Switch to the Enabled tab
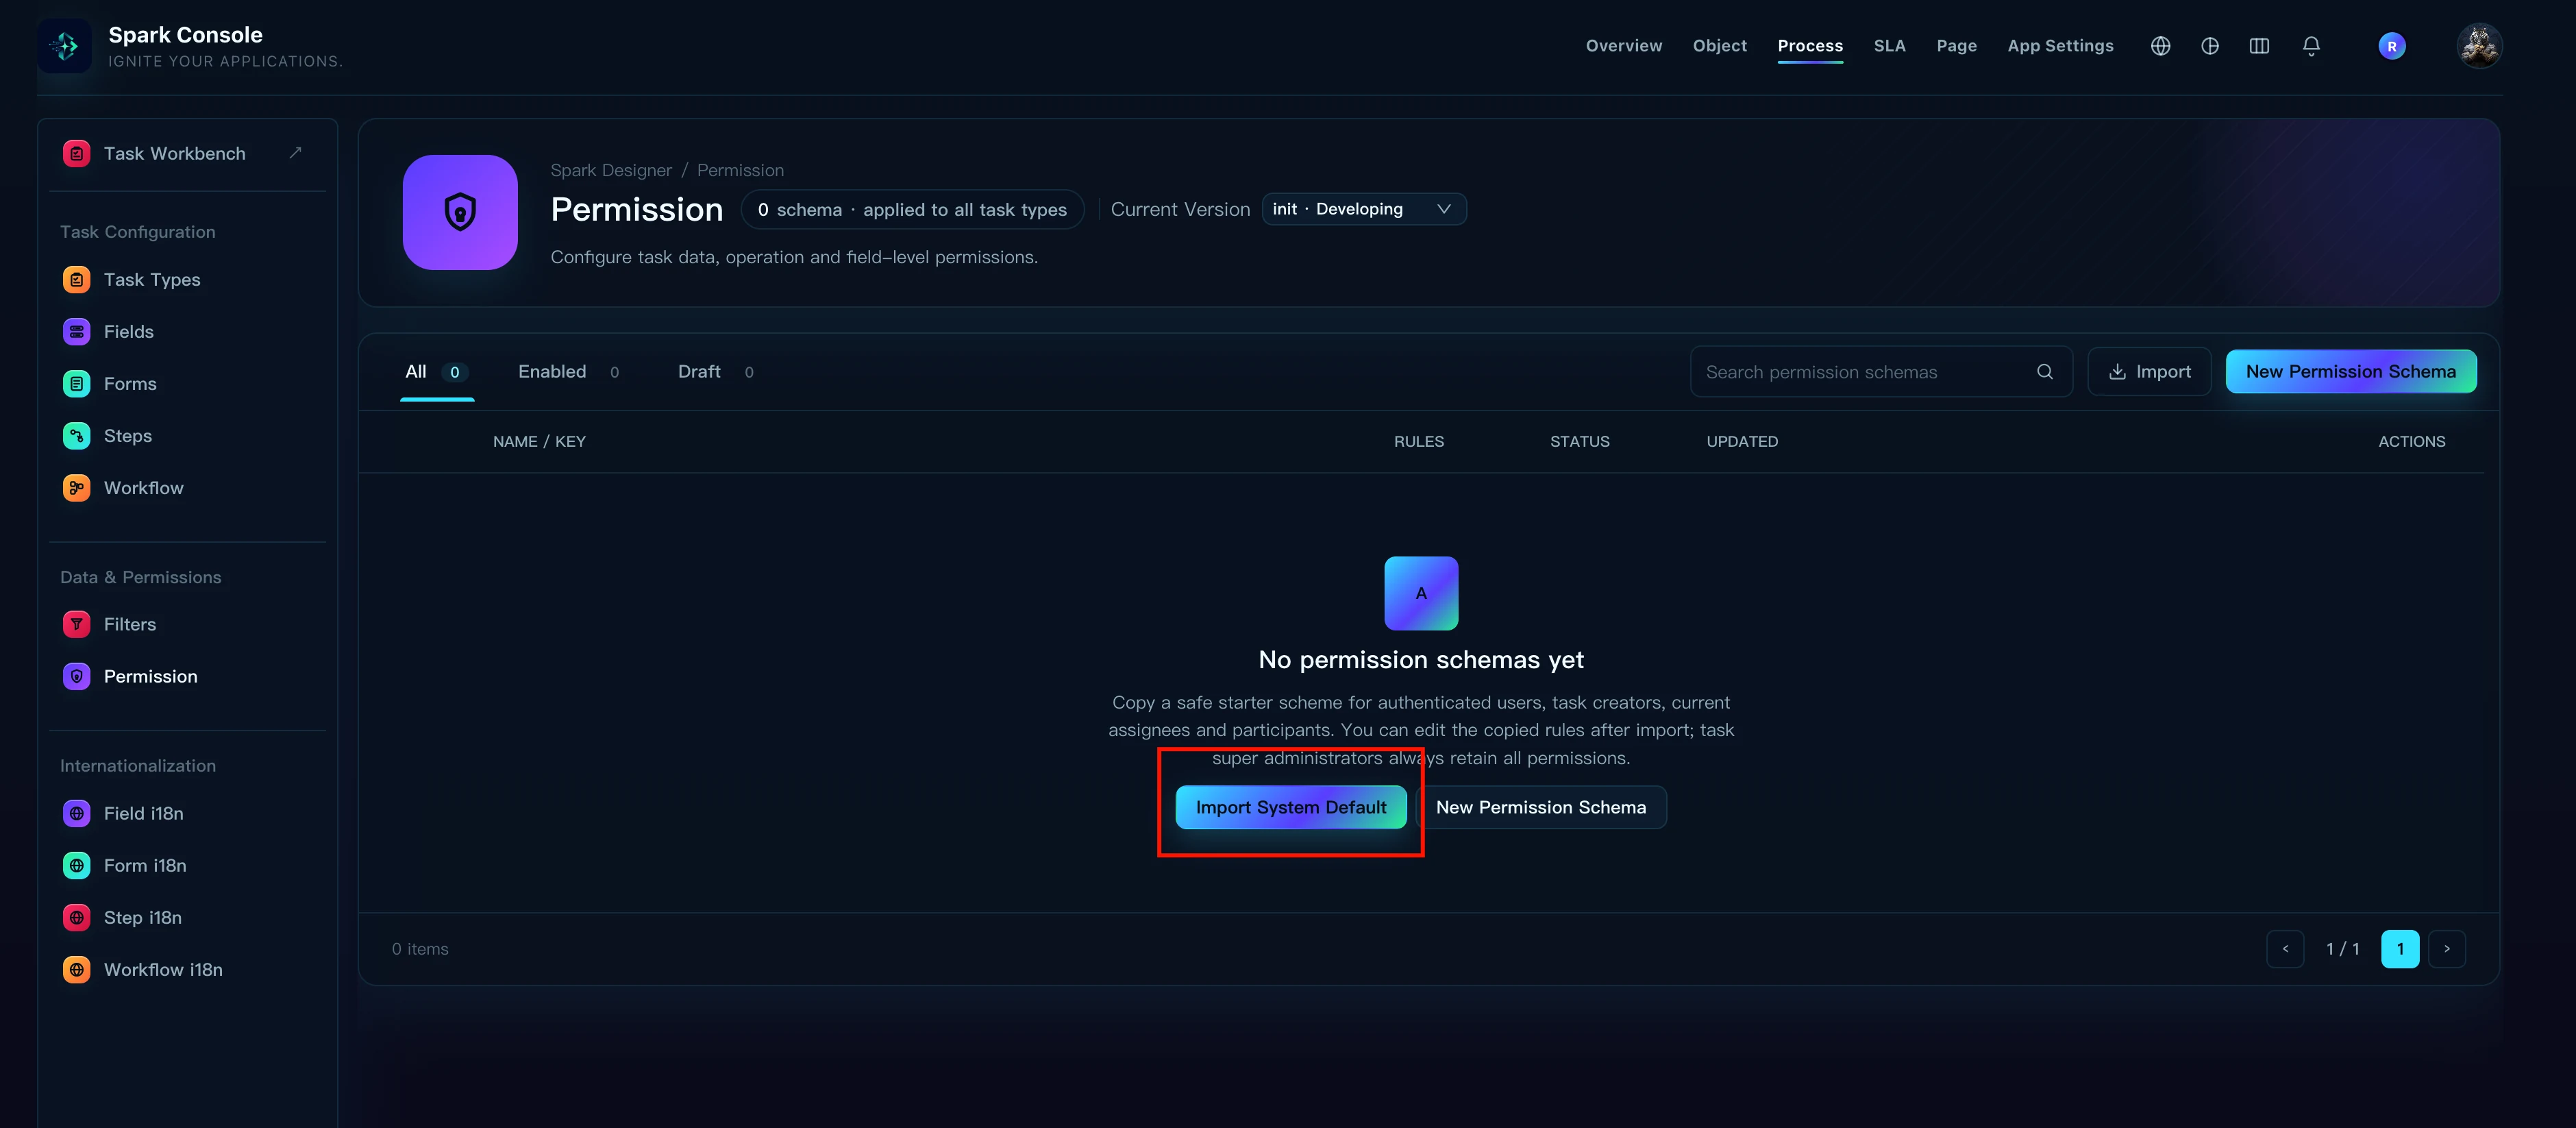The width and height of the screenshot is (2576, 1128). pyautogui.click(x=568, y=372)
